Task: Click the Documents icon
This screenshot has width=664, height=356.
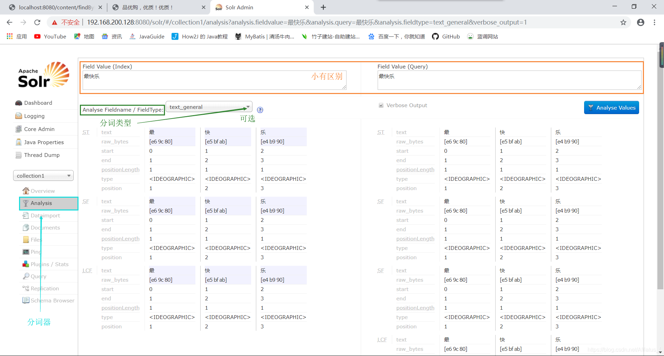Action: click(26, 227)
